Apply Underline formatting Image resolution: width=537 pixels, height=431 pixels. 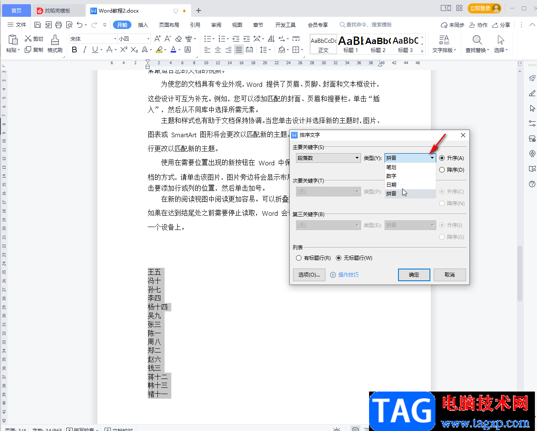(x=95, y=50)
